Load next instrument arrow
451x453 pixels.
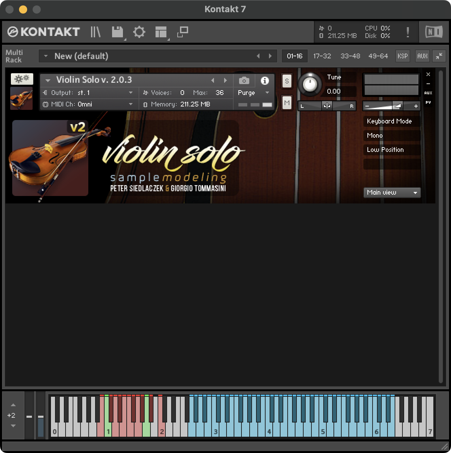(225, 80)
